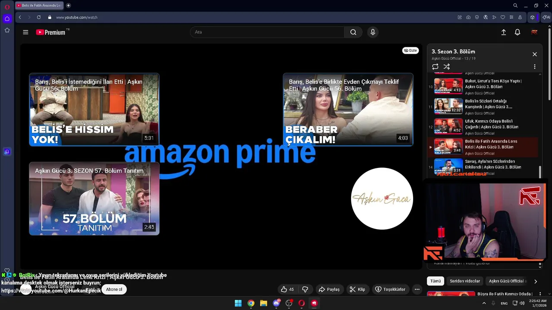
Task: Play 'Savaş, Ayla'nın Sözlerinden Etkilendi' playlist item
Action: click(x=483, y=167)
